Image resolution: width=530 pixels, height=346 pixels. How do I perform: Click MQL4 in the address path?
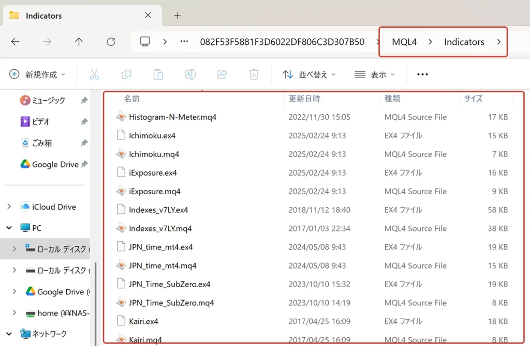[404, 42]
